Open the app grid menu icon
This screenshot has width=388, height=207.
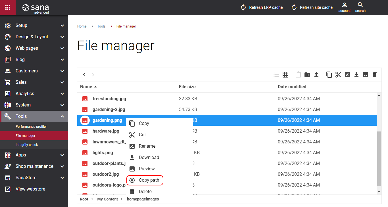[x=8, y=8]
